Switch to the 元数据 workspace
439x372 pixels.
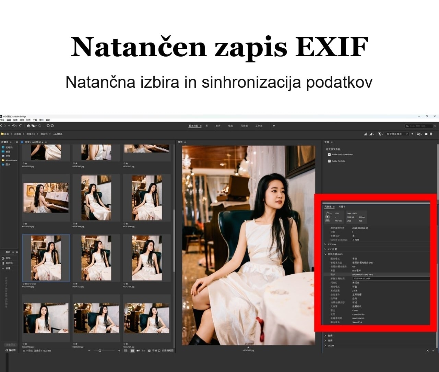pos(244,126)
